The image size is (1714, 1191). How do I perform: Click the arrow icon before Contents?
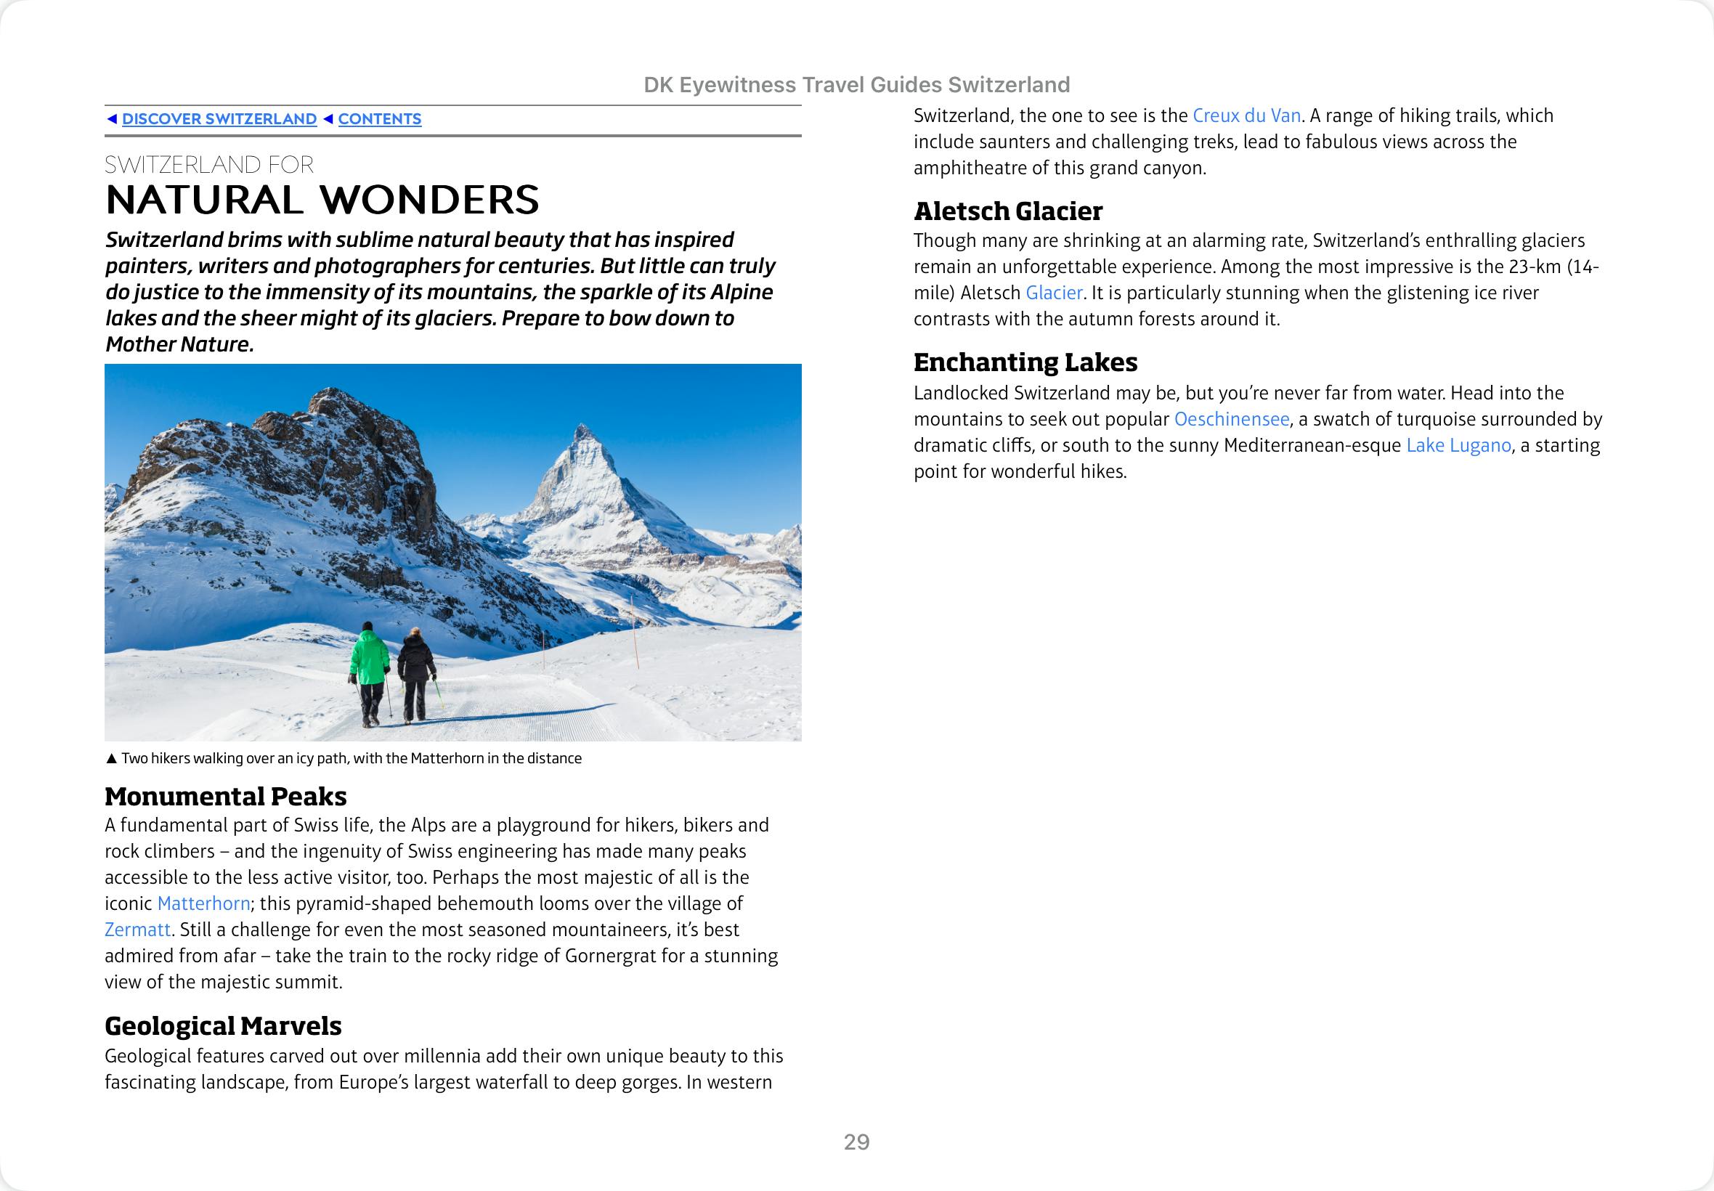coord(328,118)
